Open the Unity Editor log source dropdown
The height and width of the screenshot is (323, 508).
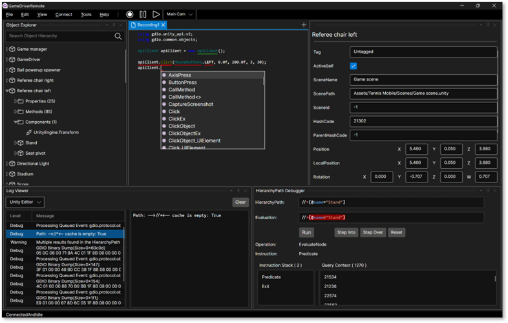(x=25, y=202)
